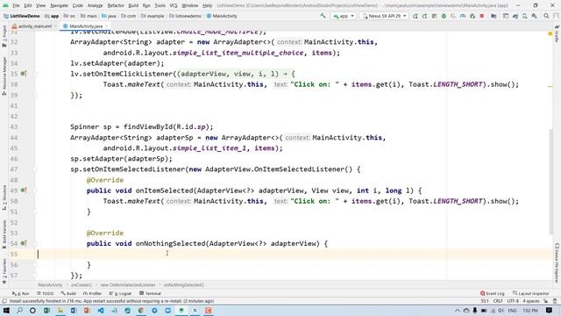The height and width of the screenshot is (316, 561).
Task: Open the File menu
Action: (16, 5)
